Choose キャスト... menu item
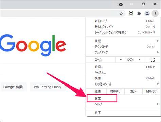This screenshot has width=161, height=122. [123, 73]
